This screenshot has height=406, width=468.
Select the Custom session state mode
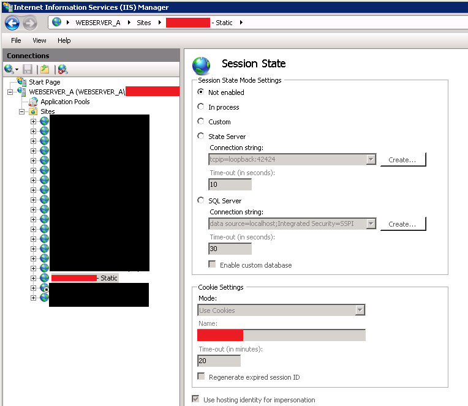point(201,121)
